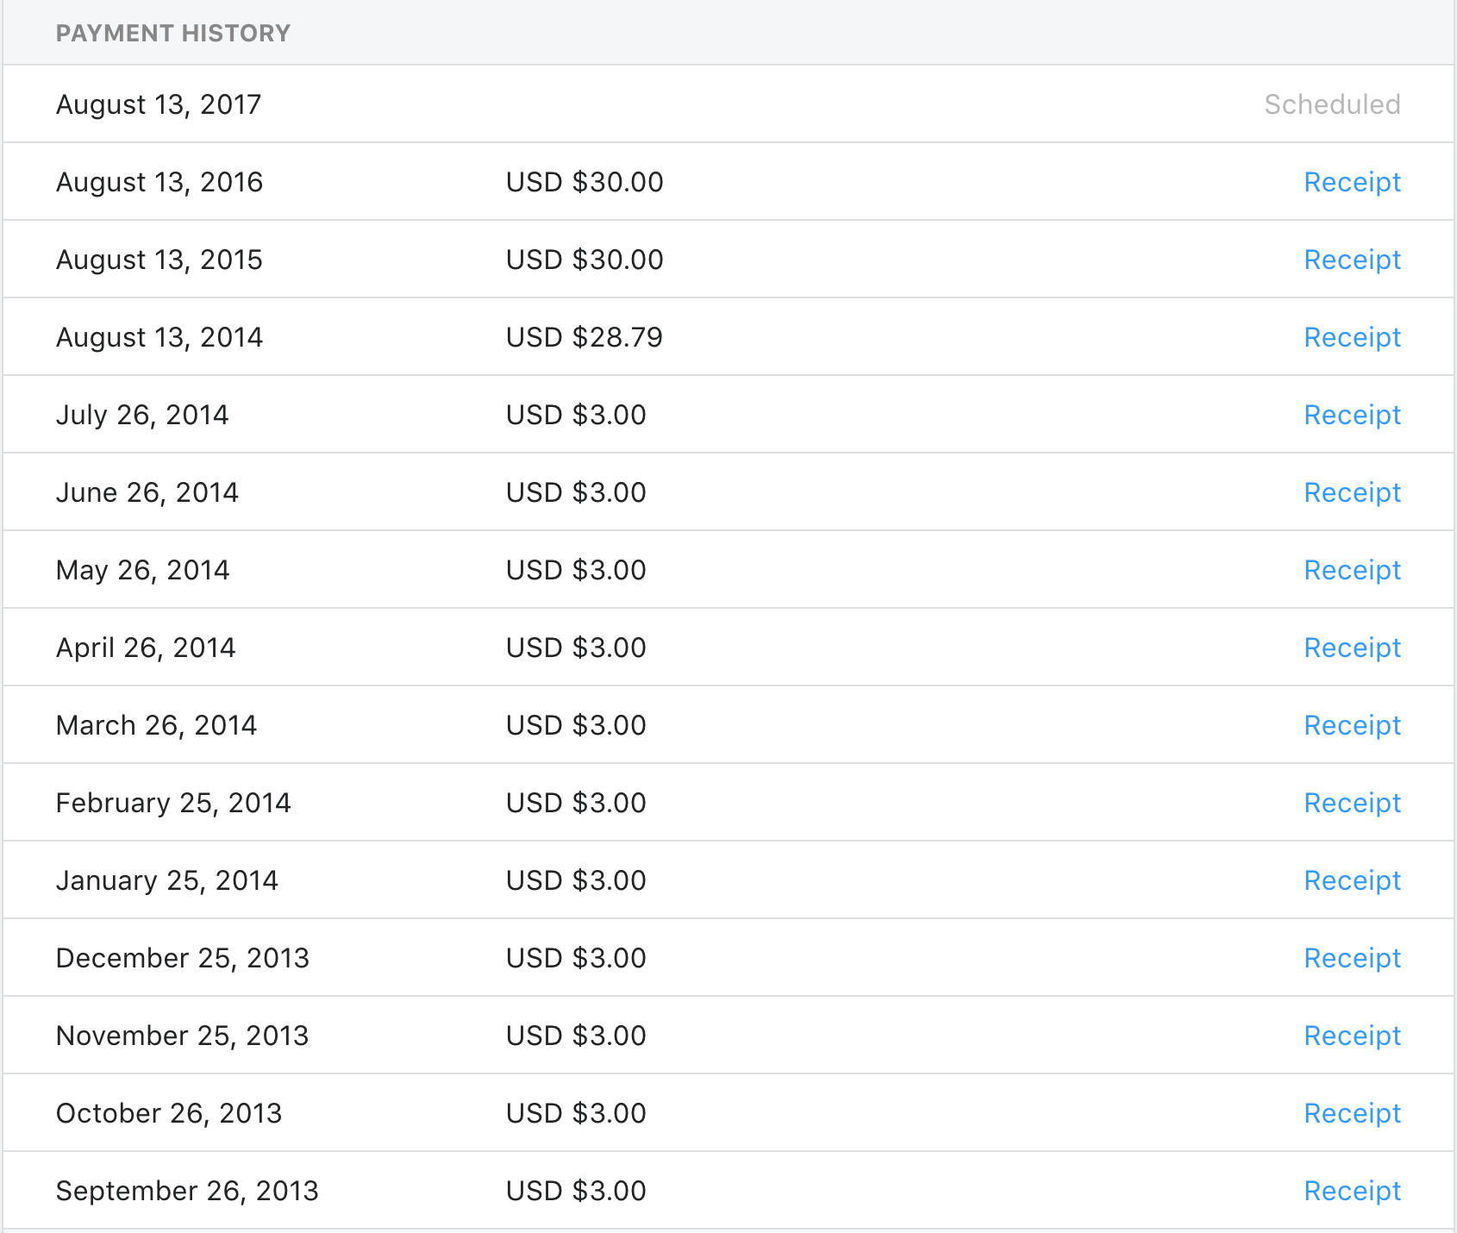1457x1233 pixels.
Task: Open receipt for December 25, 2013
Action: coord(1352,958)
